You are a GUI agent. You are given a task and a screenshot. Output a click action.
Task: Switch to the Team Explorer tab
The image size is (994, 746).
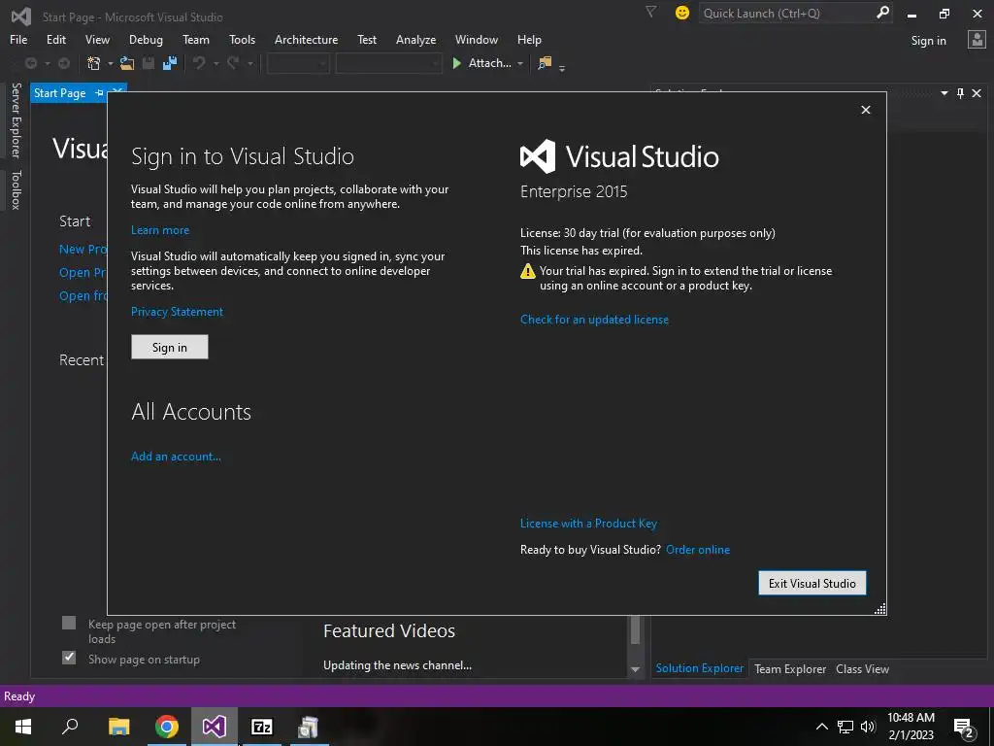(x=790, y=668)
